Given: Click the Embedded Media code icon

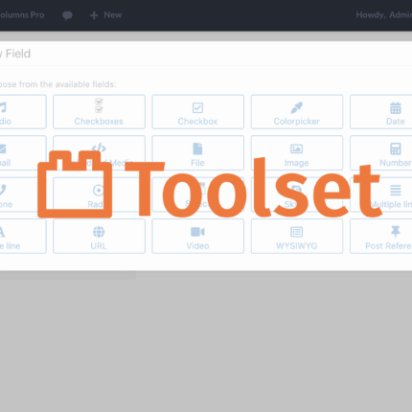Looking at the screenshot, I should [99, 148].
